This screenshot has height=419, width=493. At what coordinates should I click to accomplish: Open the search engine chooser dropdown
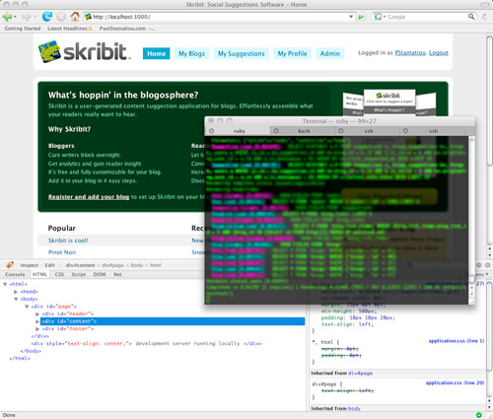point(384,17)
